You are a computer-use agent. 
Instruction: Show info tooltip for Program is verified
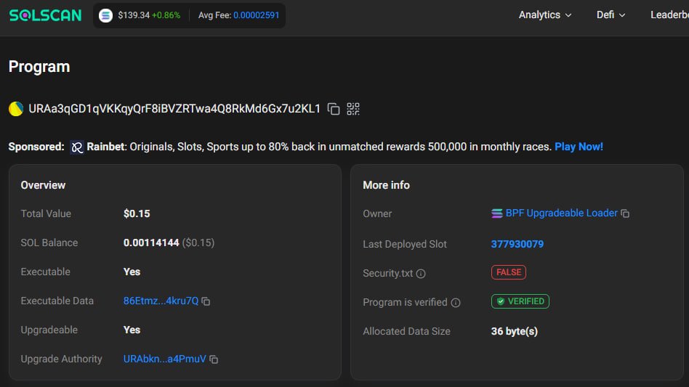pyautogui.click(x=456, y=303)
